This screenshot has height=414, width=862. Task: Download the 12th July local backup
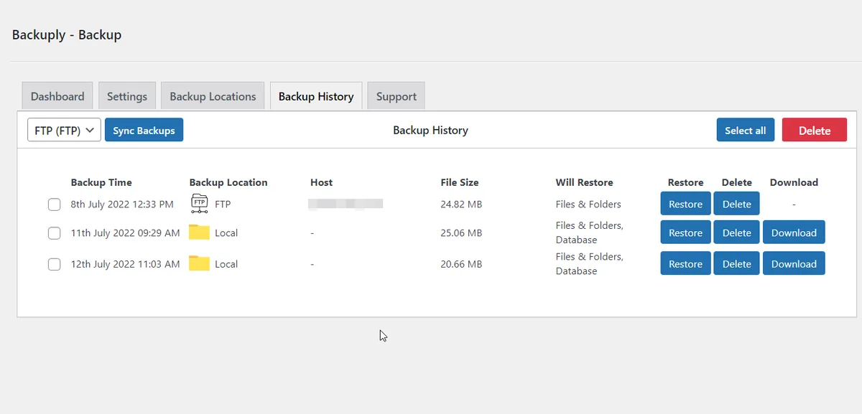tap(794, 263)
